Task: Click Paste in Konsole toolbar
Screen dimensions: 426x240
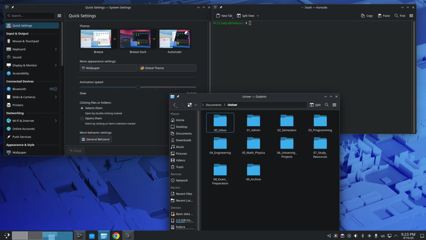Action: pyautogui.click(x=383, y=16)
